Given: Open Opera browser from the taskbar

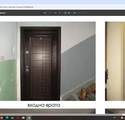Looking at the screenshot, I should click(x=18, y=118).
